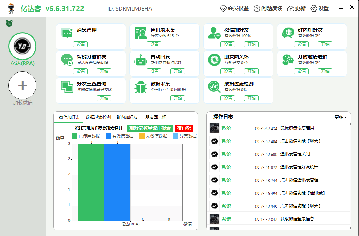Image resolution: width=359 pixels, height=236 pixels.
Task: Click avatar of log entry 鼠标键盘恢复启用
Action: [214, 128]
